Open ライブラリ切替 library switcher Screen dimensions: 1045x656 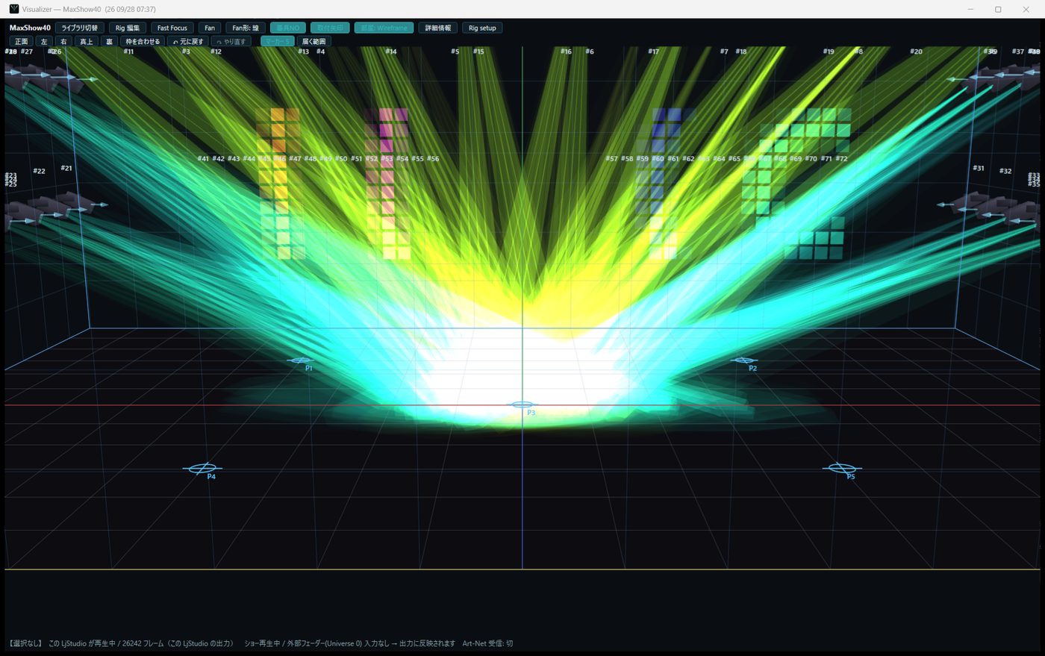(x=79, y=28)
